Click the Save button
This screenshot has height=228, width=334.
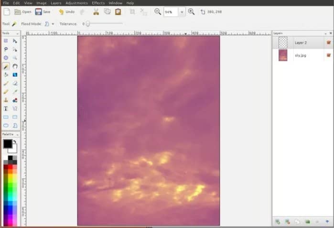[x=43, y=12]
